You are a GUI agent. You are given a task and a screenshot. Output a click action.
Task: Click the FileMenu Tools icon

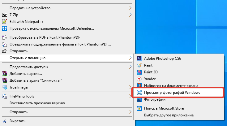(x=4, y=96)
